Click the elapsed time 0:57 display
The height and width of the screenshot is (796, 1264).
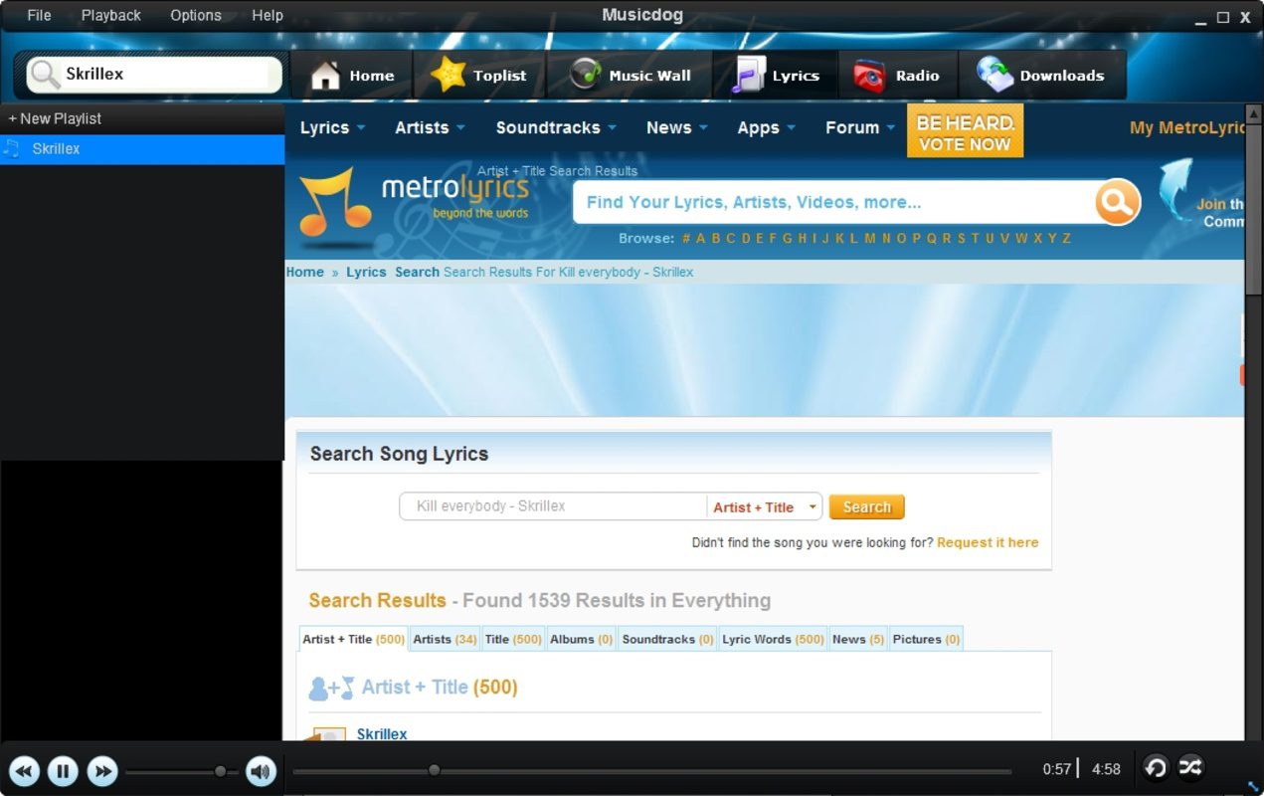[x=1057, y=769]
